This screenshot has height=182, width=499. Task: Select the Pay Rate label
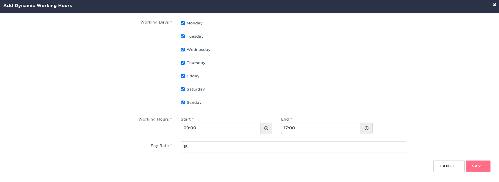[160, 146]
